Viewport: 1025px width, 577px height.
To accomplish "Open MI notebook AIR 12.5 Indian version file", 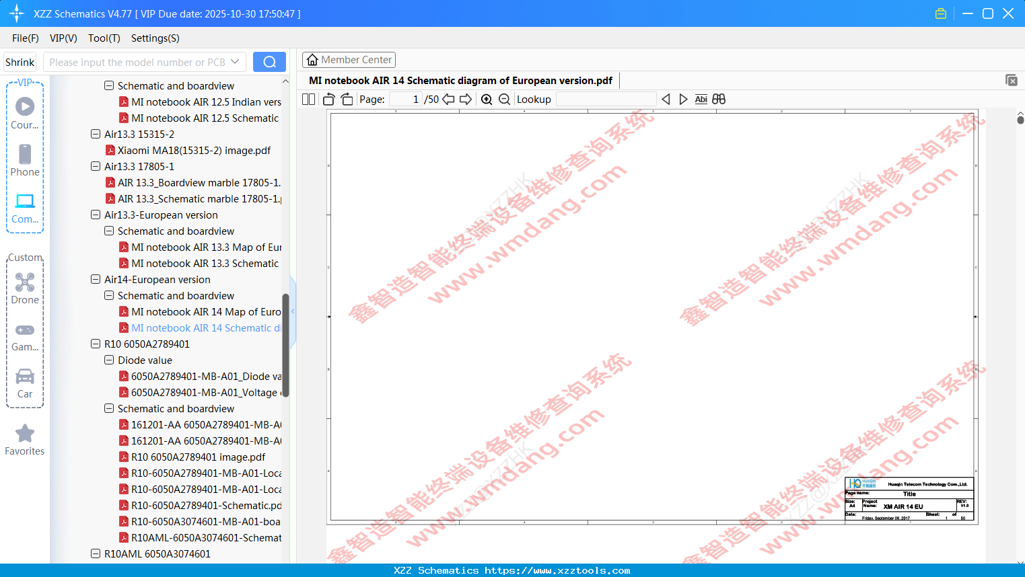I will point(206,102).
